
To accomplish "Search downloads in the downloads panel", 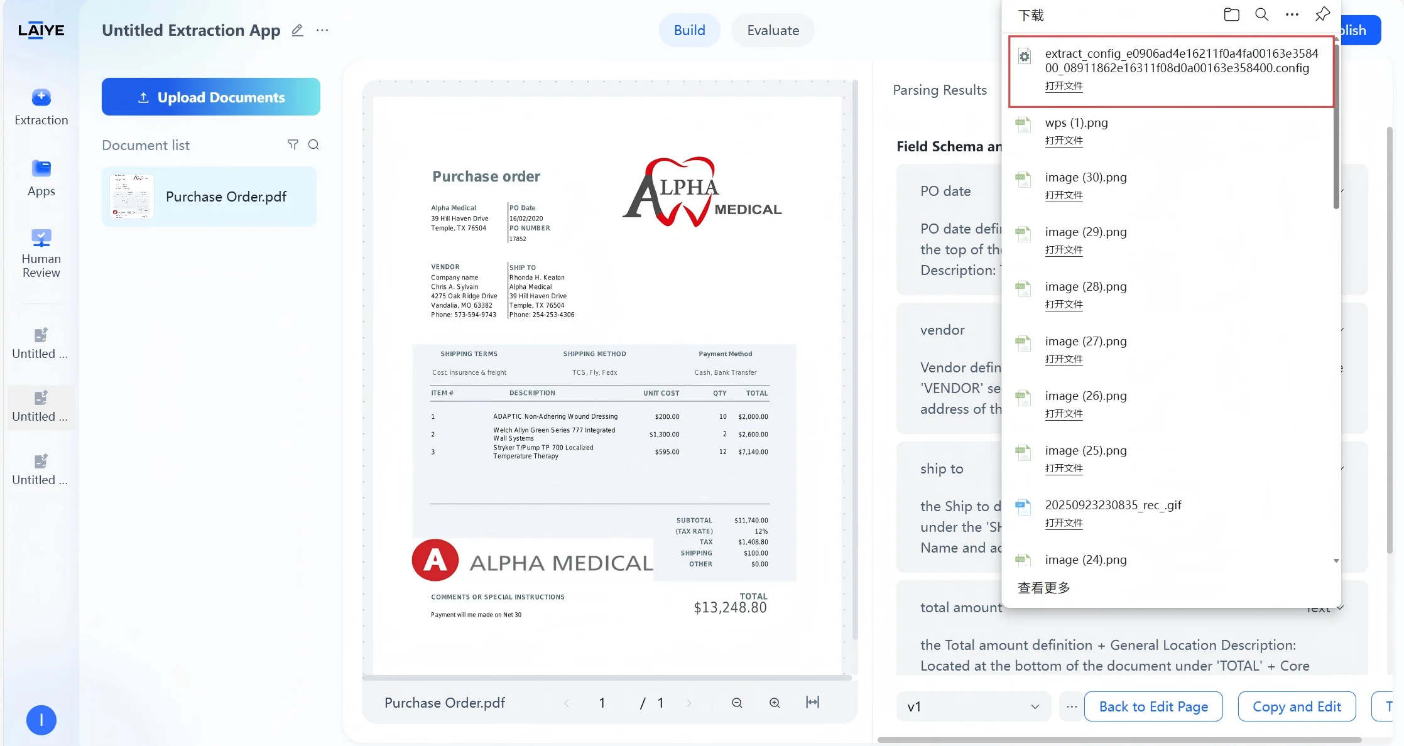I will tap(1261, 14).
